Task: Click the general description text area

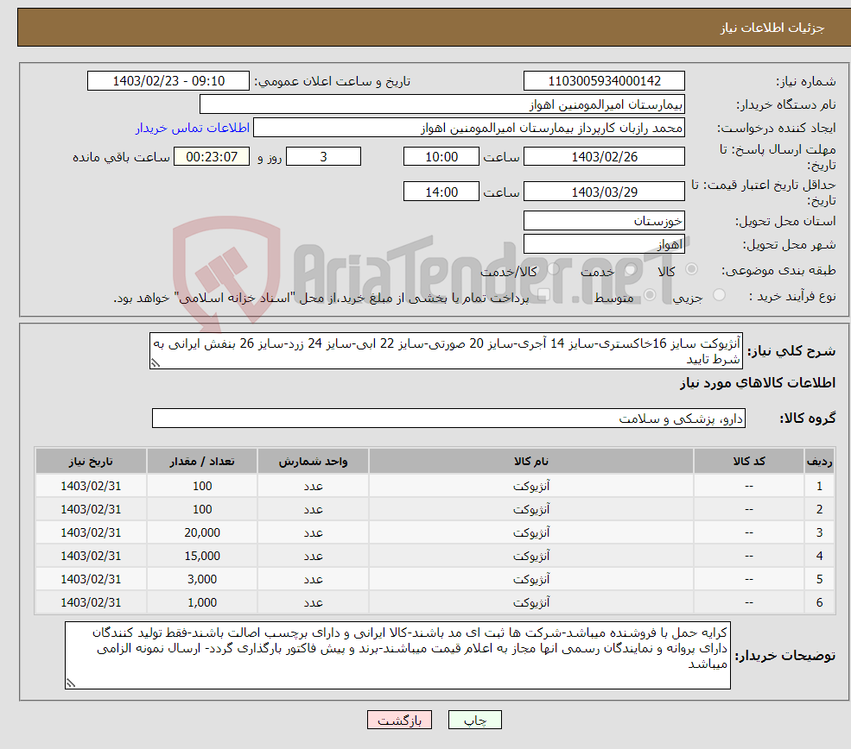Action: tap(446, 351)
